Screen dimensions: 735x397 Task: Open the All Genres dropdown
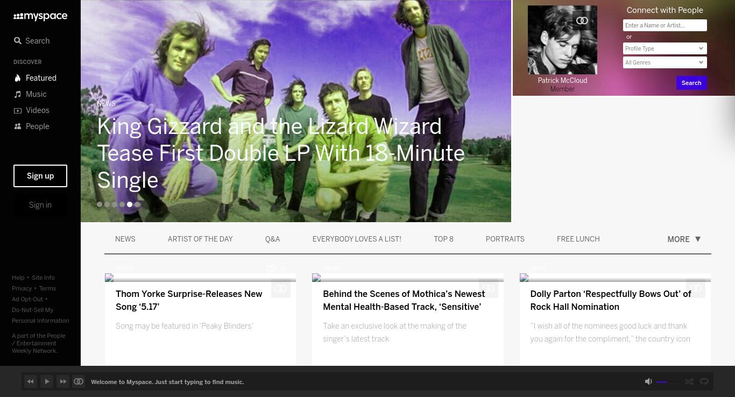pos(665,62)
